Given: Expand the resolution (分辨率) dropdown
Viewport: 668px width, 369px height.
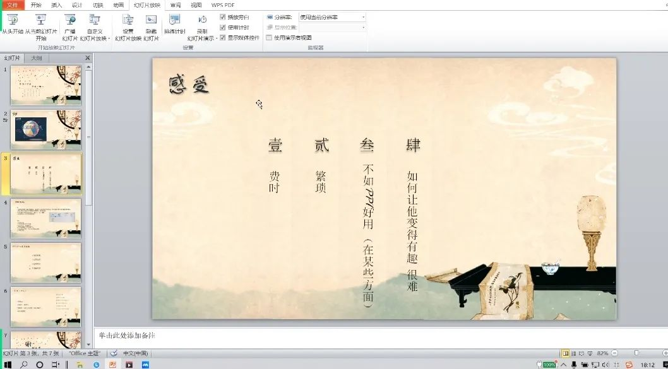Looking at the screenshot, I should pyautogui.click(x=363, y=18).
